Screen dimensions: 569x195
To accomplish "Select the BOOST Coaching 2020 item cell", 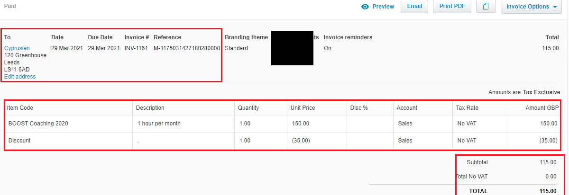I will coord(69,124).
